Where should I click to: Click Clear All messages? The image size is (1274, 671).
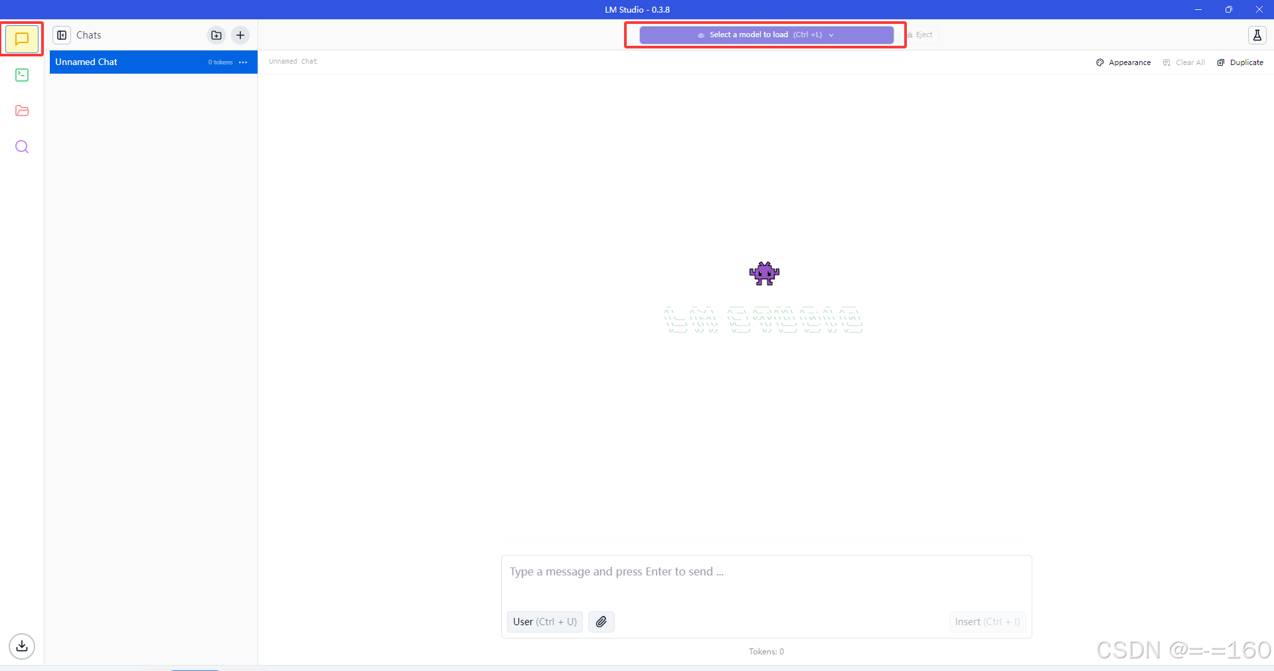[1184, 62]
